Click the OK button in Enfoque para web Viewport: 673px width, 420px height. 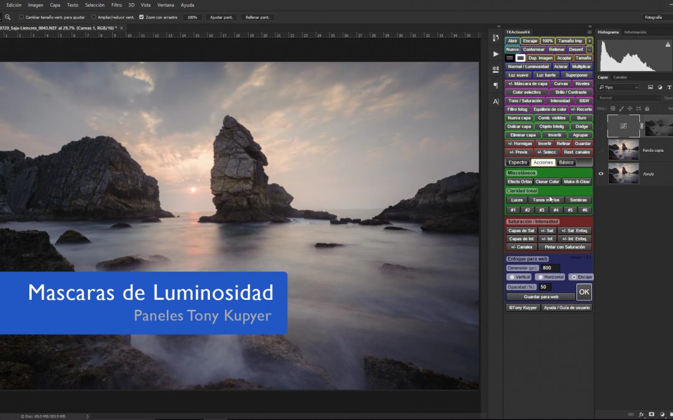click(584, 292)
